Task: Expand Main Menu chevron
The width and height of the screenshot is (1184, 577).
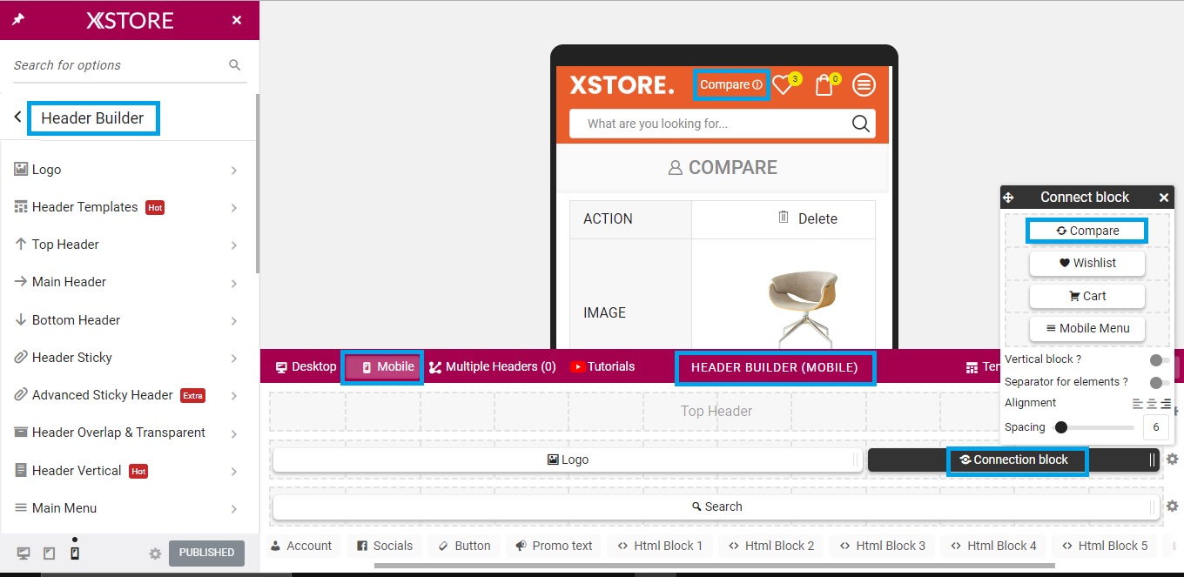Action: tap(234, 508)
